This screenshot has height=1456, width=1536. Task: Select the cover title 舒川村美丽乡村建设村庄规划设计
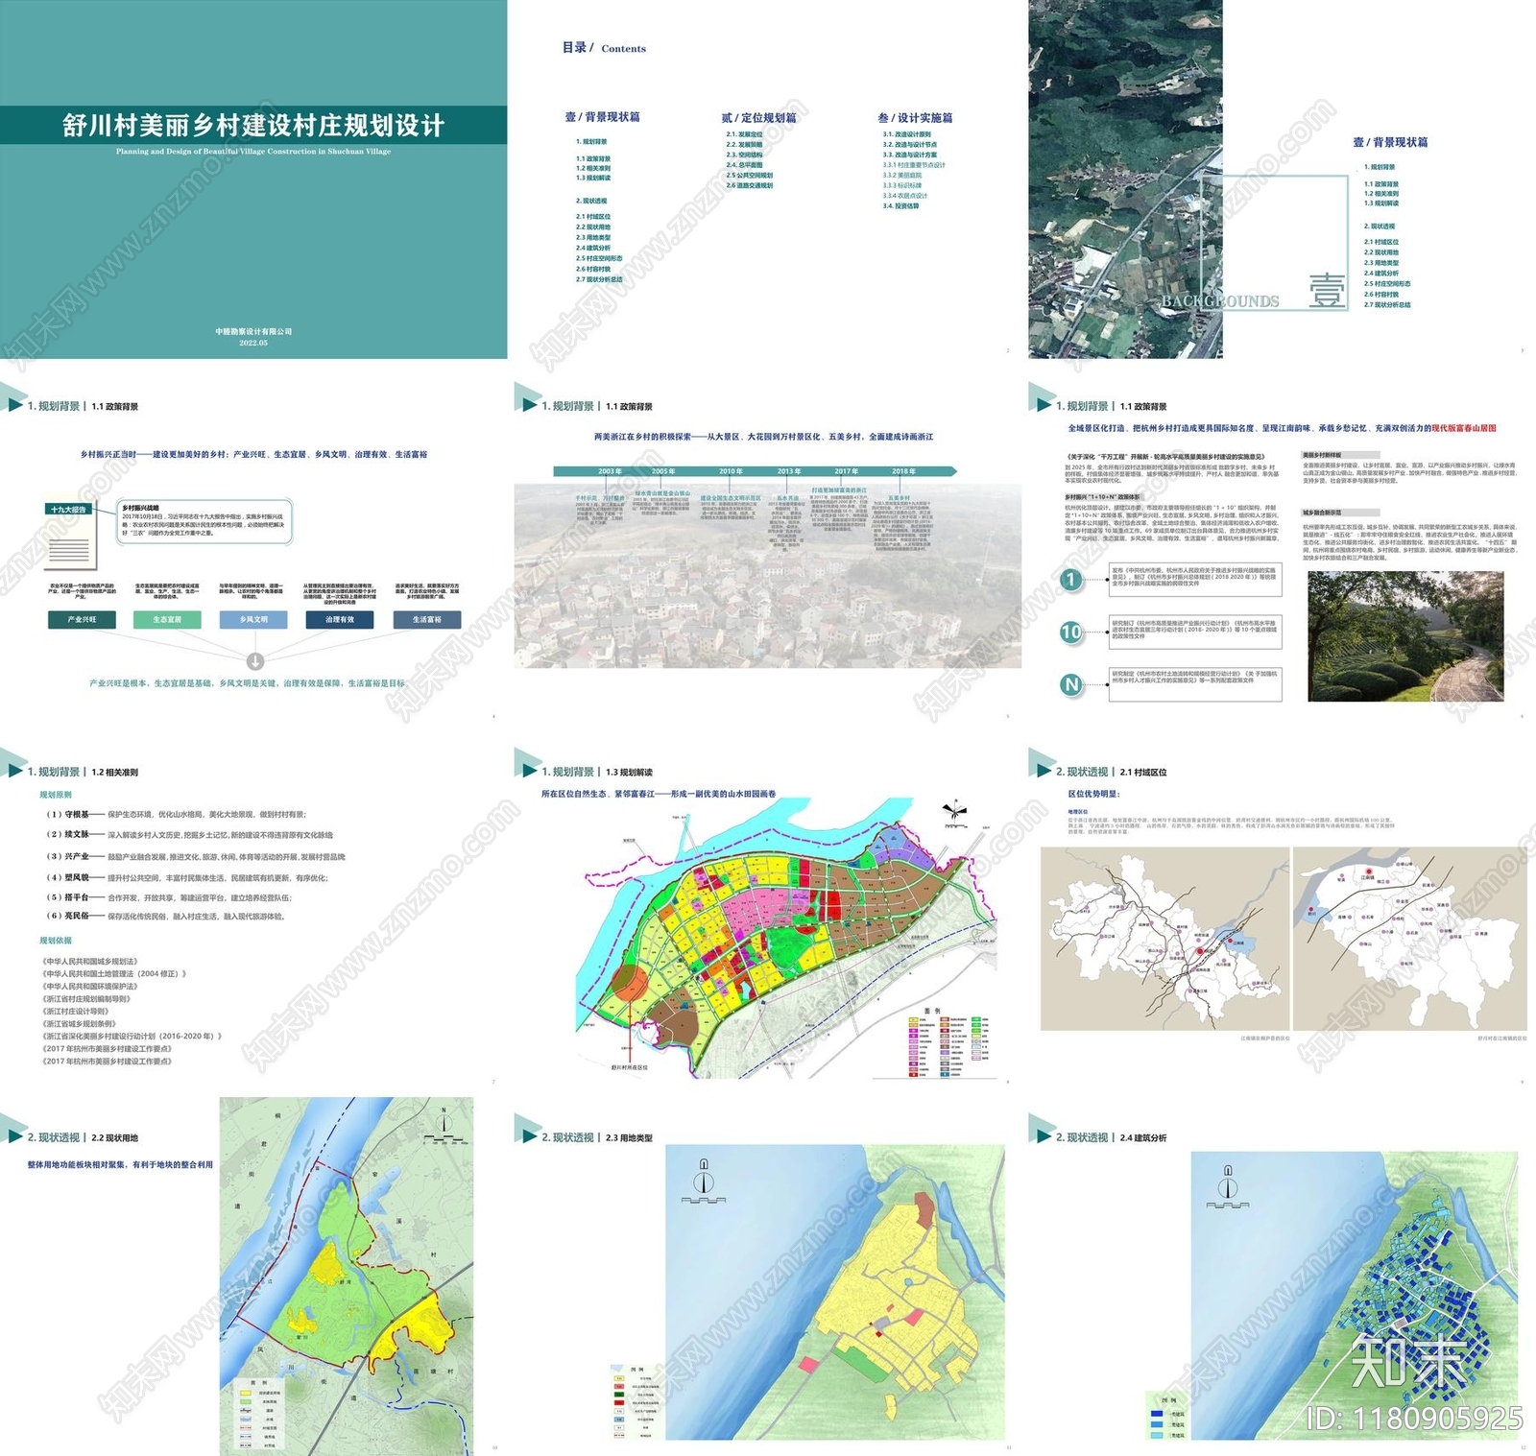(253, 126)
